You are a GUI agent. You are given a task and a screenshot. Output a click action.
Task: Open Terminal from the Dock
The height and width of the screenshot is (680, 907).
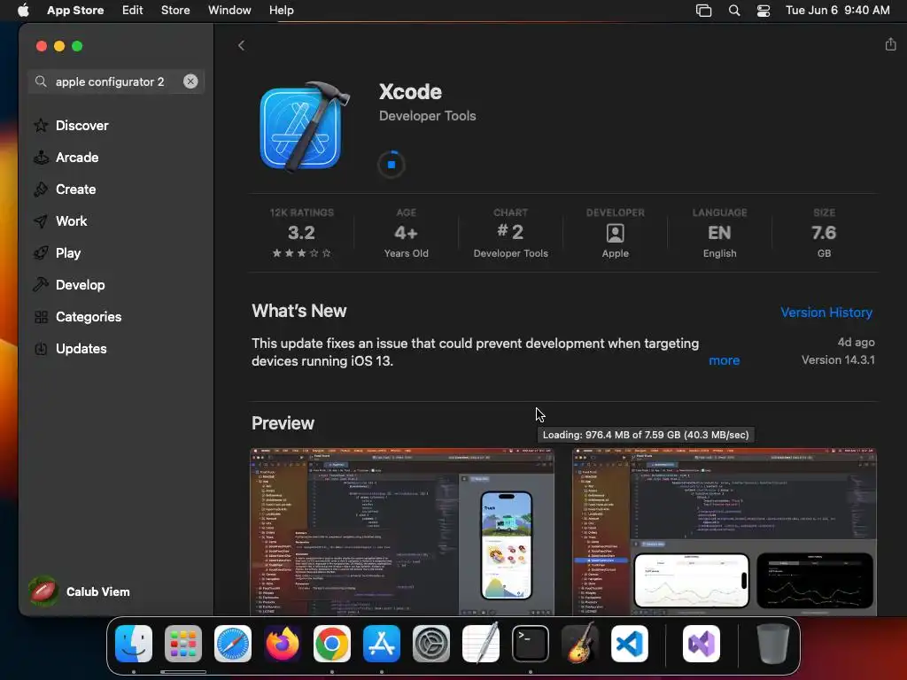531,644
